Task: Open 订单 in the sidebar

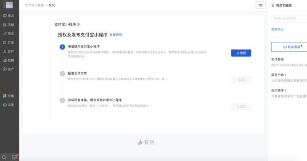Action: (8, 42)
